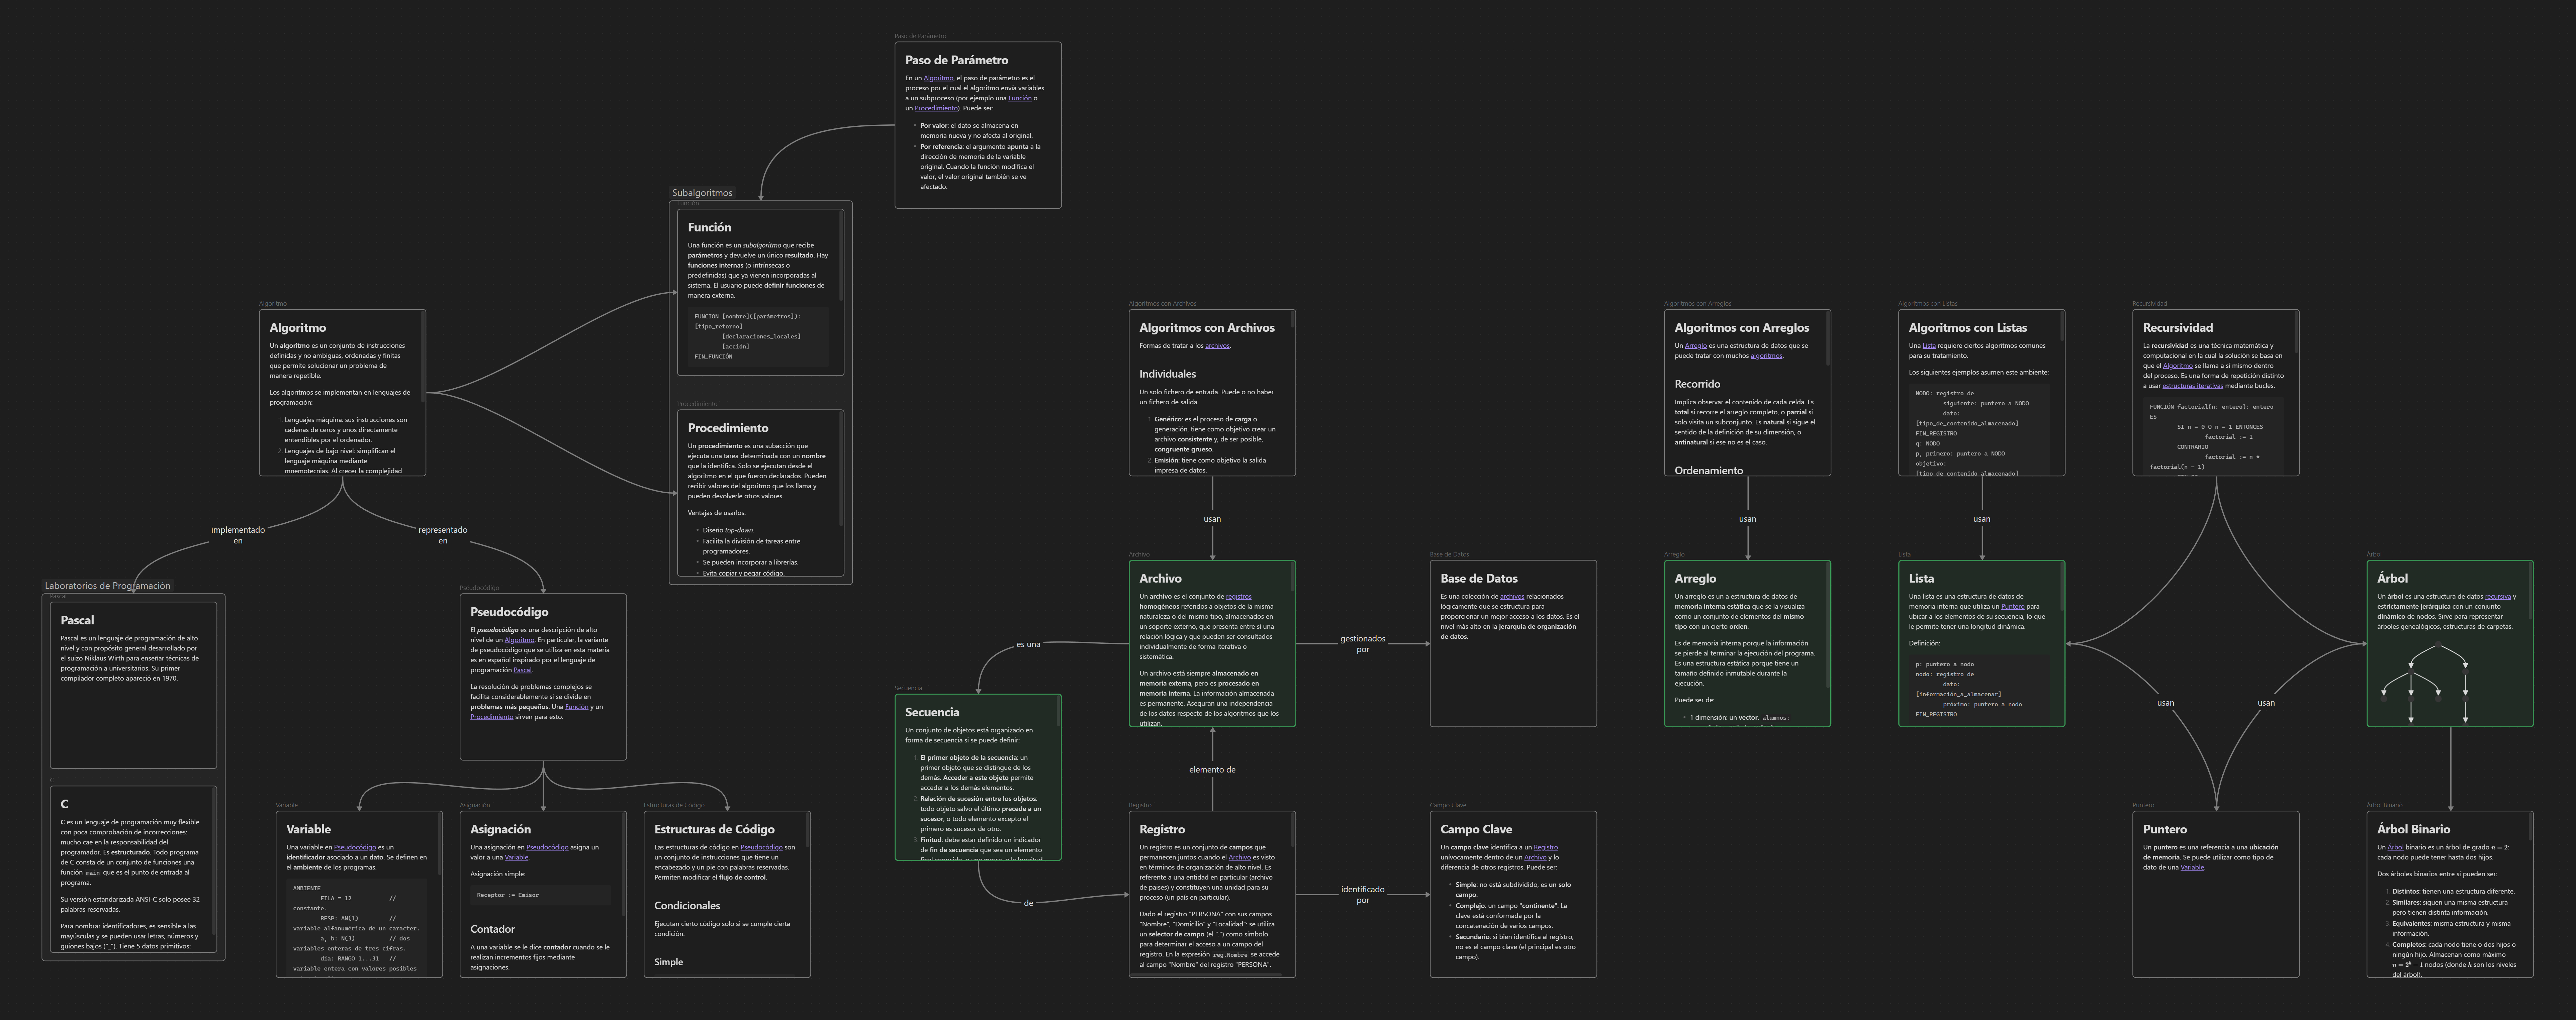Click the scrollbar of the Archivo card

pyautogui.click(x=1293, y=577)
